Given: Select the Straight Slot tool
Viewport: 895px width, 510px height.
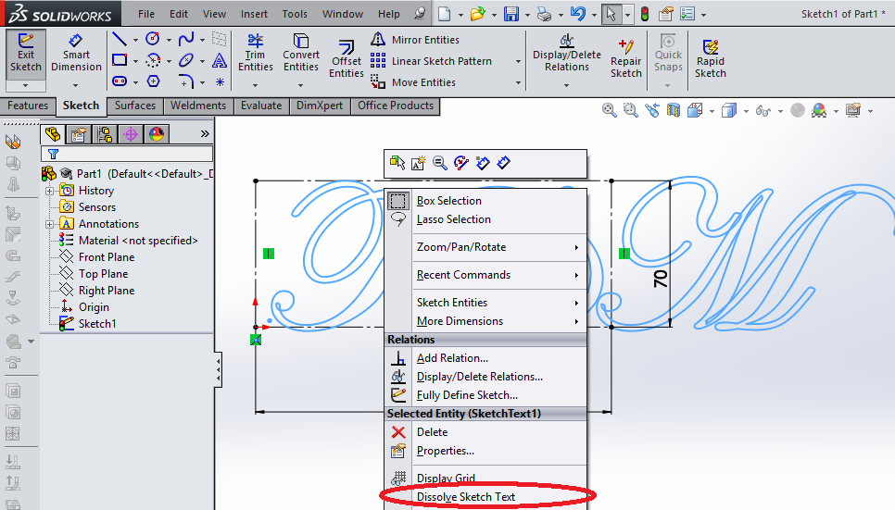Looking at the screenshot, I should (x=120, y=81).
